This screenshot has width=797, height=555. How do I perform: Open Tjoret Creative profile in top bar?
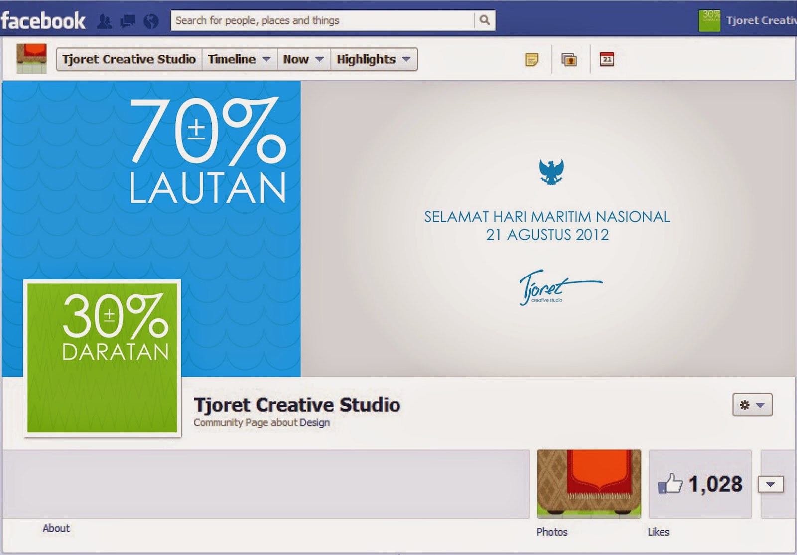[761, 20]
